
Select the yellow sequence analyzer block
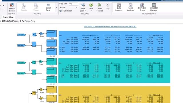(34, 93)
